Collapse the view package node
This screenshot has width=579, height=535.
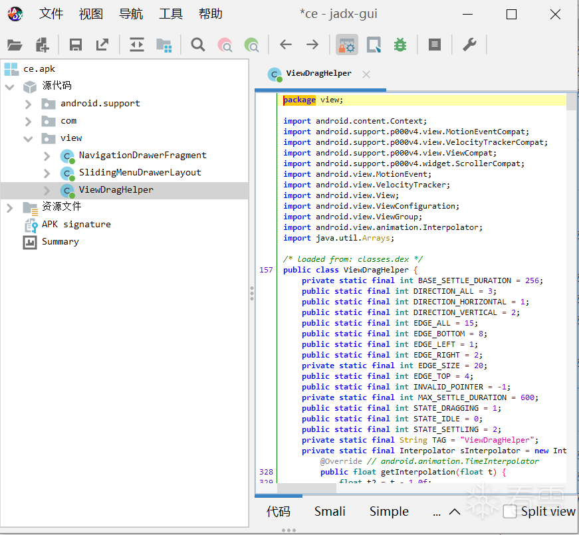(28, 138)
